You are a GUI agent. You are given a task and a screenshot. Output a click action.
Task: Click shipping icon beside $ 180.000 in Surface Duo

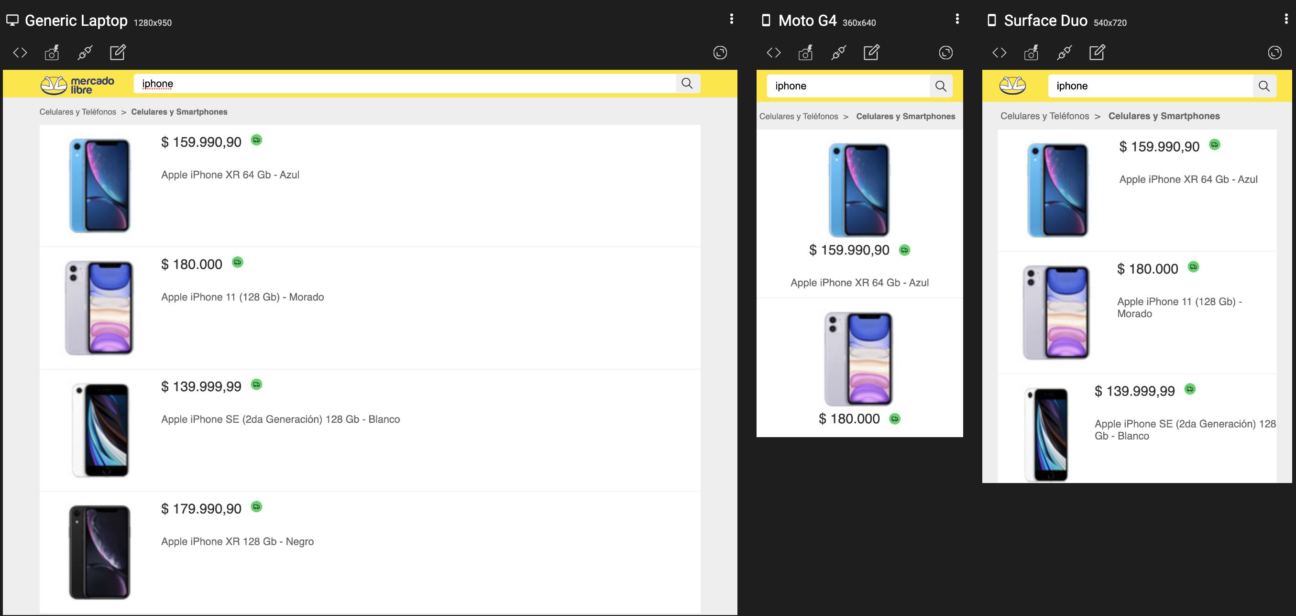pyautogui.click(x=1193, y=267)
